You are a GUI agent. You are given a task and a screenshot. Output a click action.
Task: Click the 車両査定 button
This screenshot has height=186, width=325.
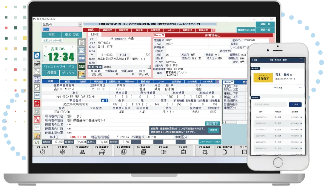213,124
